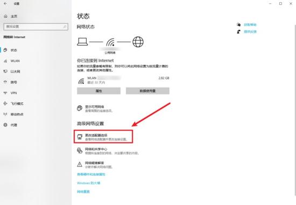
Task: Open 网络和共享中心 via its icon
Action: point(80,151)
